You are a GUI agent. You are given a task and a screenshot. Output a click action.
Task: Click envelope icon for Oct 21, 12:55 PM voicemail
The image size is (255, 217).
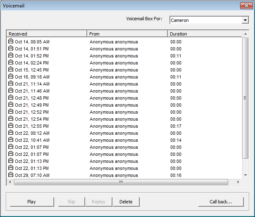11,126
